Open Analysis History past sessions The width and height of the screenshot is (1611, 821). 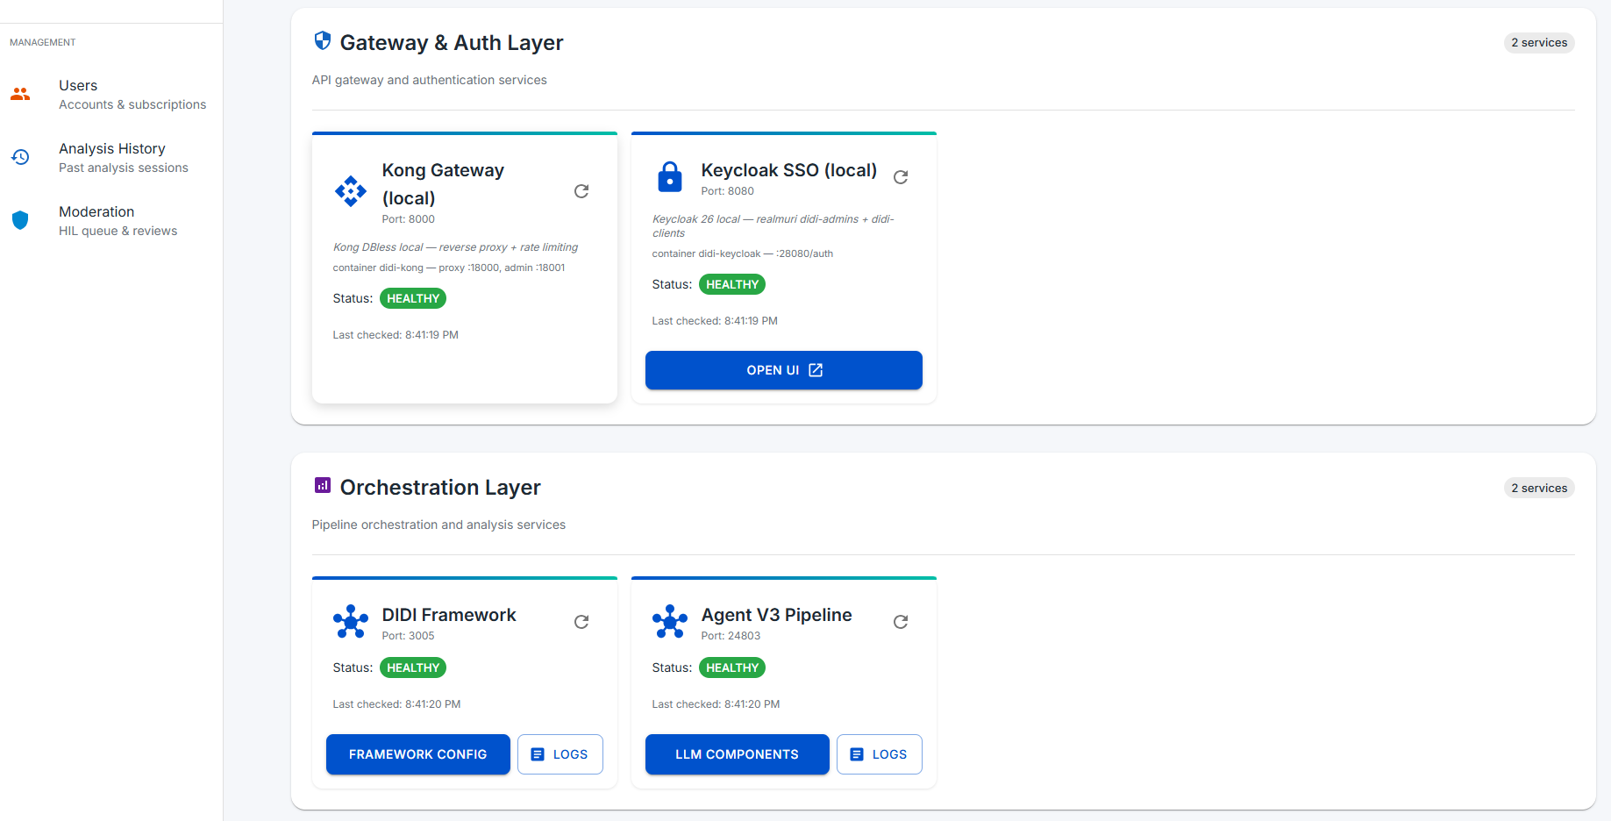coord(111,158)
